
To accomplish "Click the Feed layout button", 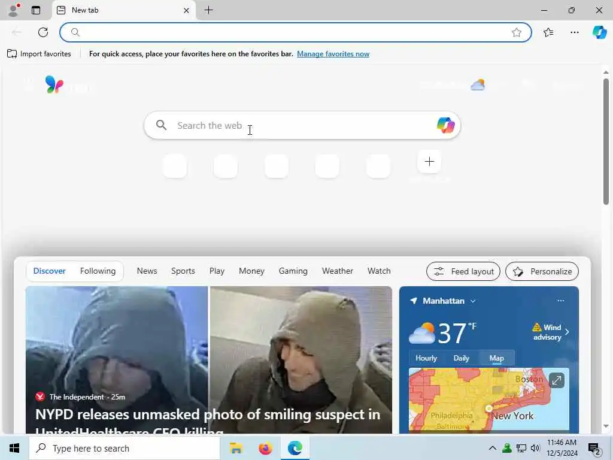I will (x=463, y=271).
